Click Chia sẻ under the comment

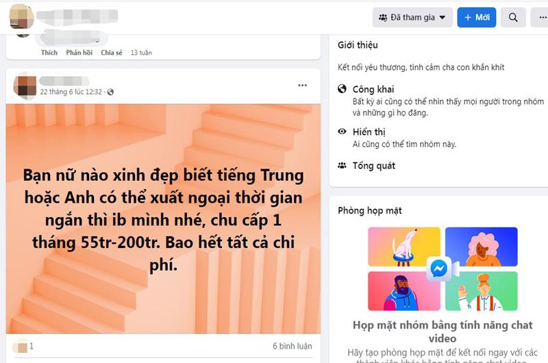coord(112,53)
